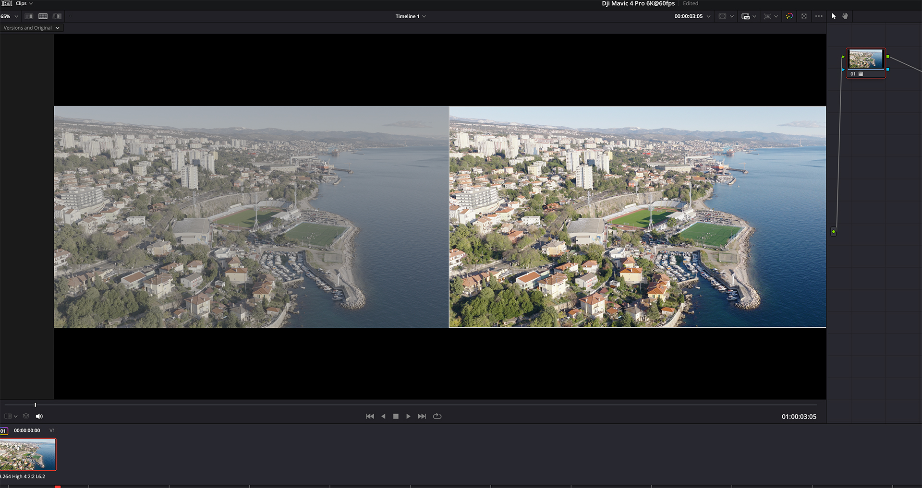This screenshot has width=922, height=488.
Task: Open the viewer zoom 65% dropdown
Action: click(10, 16)
